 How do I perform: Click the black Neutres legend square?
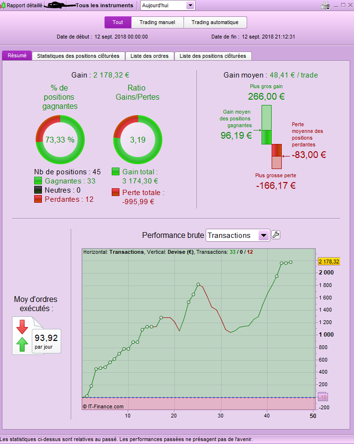pyautogui.click(x=38, y=190)
